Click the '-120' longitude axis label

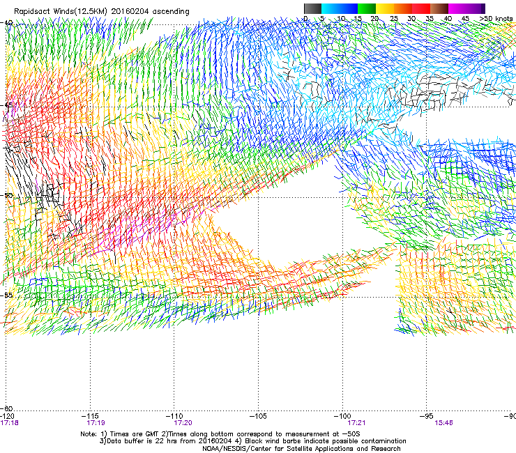pyautogui.click(x=7, y=416)
